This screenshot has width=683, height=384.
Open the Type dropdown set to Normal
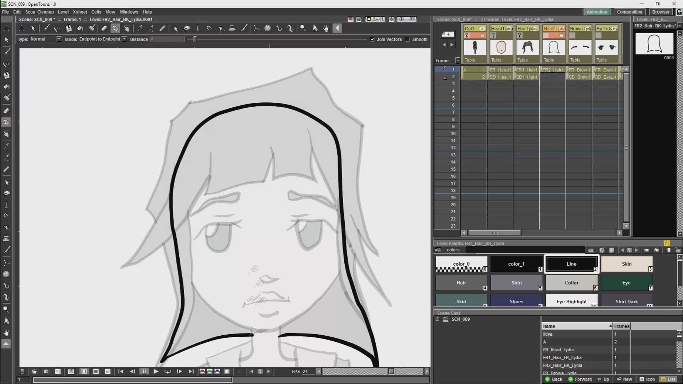(59, 39)
